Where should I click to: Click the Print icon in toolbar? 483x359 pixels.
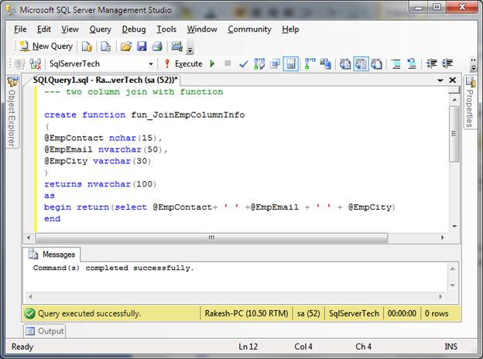(x=157, y=46)
